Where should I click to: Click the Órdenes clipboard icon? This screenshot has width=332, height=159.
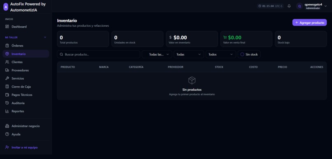point(7,46)
